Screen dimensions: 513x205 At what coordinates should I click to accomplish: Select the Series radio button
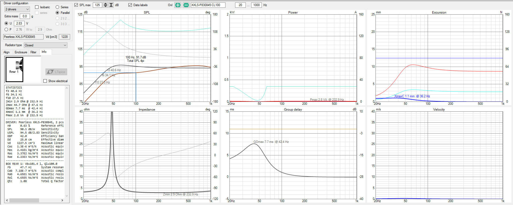pyautogui.click(x=57, y=7)
